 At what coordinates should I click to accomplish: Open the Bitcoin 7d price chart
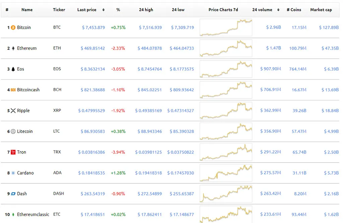click(226, 28)
